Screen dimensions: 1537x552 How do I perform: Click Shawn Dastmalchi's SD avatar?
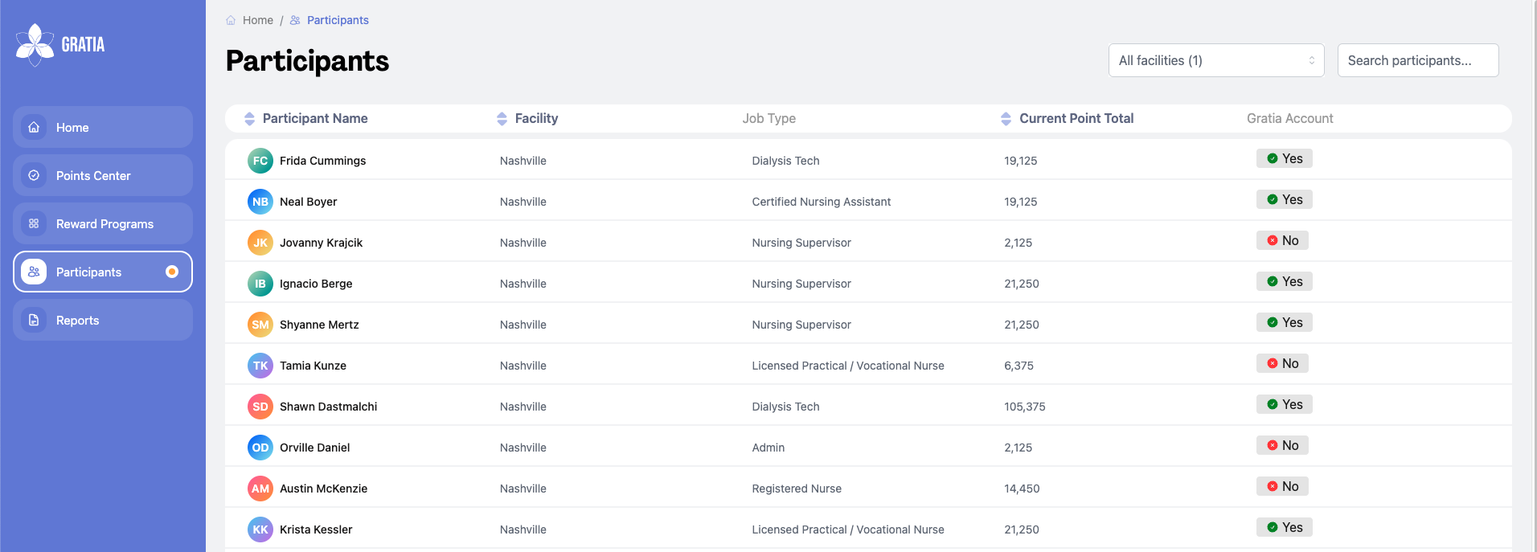pos(260,407)
